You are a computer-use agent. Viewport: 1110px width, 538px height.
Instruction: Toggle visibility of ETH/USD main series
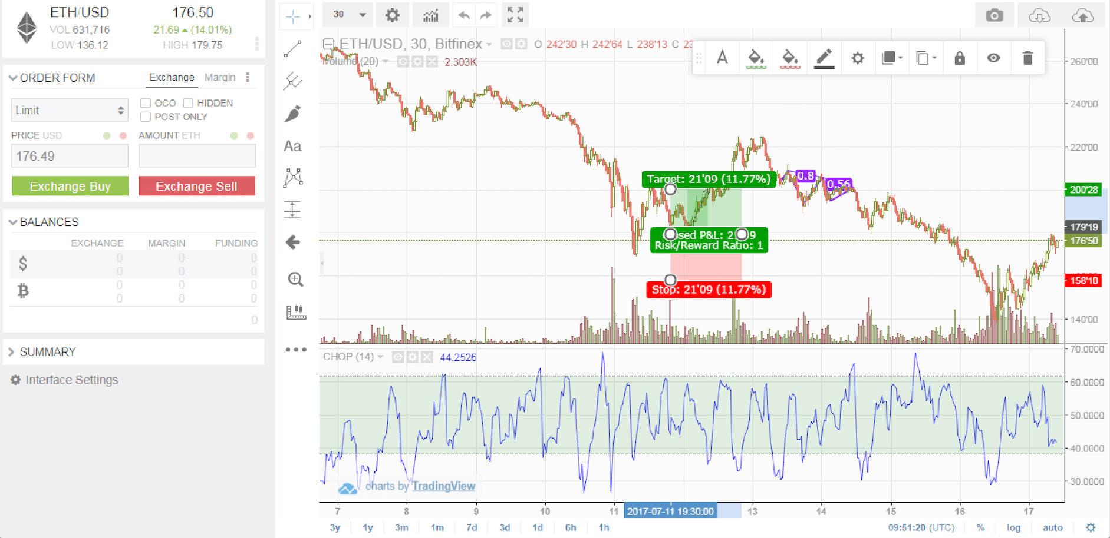506,44
